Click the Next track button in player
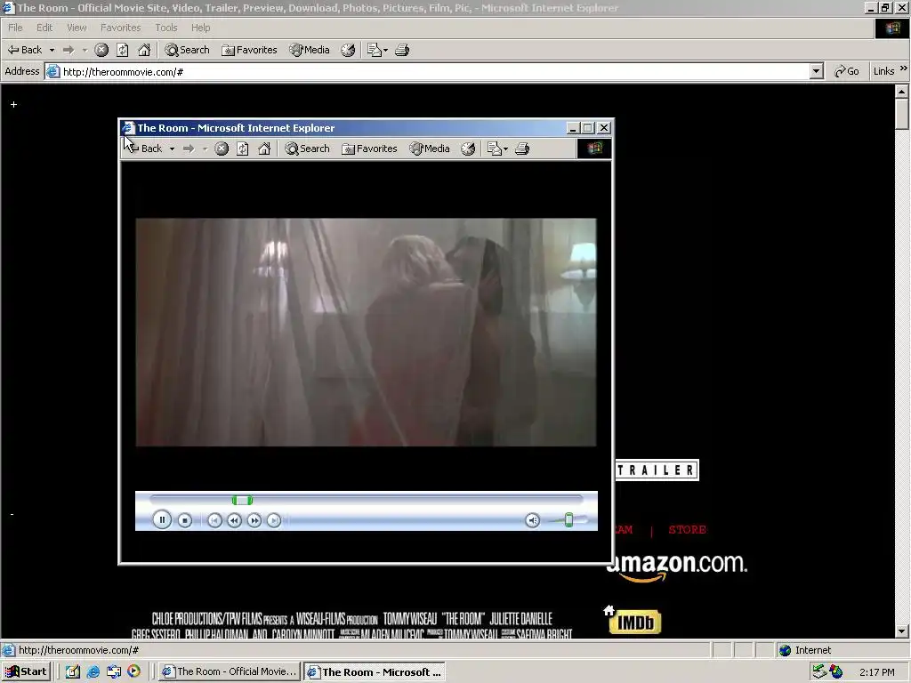This screenshot has width=911, height=683. (x=274, y=520)
